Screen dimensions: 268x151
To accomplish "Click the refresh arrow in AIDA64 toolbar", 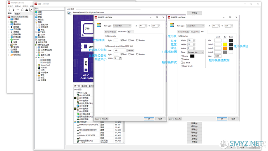I will 22,10.
